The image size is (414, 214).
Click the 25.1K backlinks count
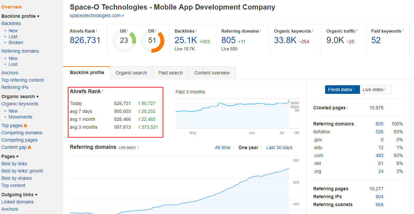(186, 40)
